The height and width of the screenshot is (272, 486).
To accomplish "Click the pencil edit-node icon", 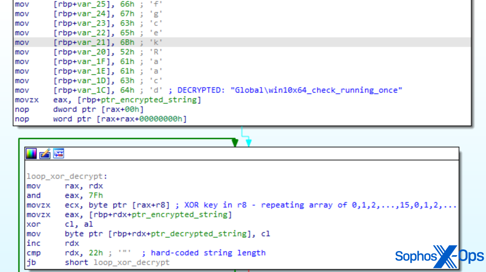I will 44,154.
